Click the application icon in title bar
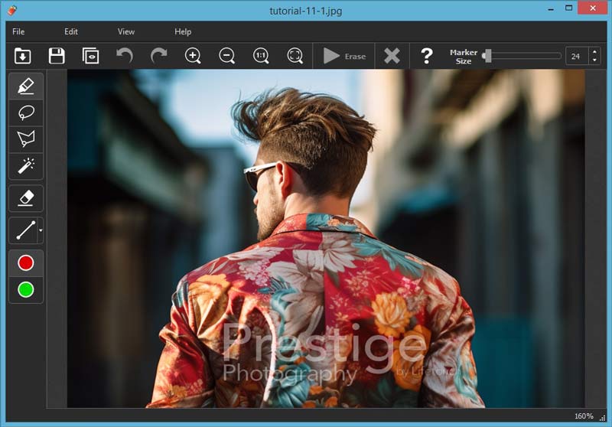This screenshot has height=427, width=612. point(12,10)
